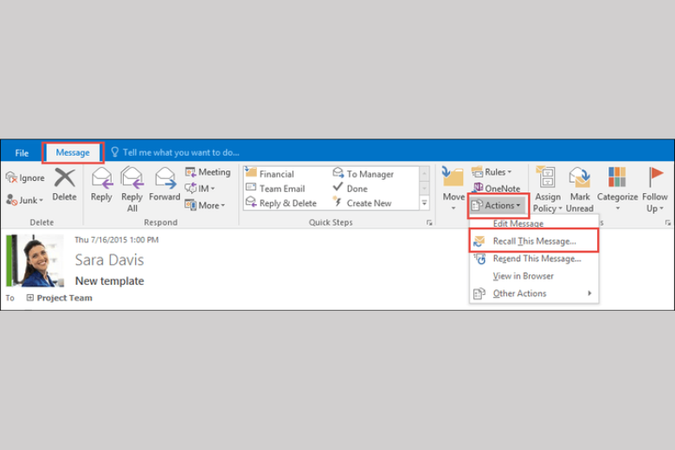Select the Team Email quick step
Viewport: 675px width, 450px height.
coord(275,189)
